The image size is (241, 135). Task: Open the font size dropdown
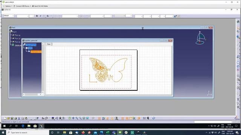pyautogui.click(x=32, y=16)
